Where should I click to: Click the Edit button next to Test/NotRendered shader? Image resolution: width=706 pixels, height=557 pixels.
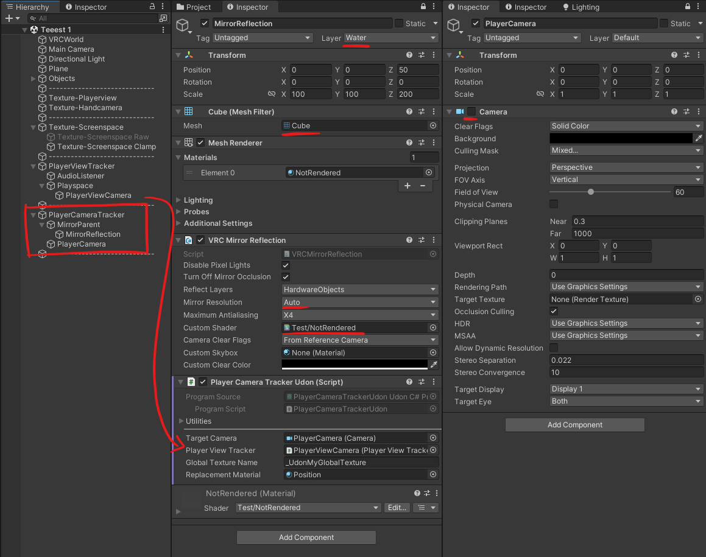point(397,507)
